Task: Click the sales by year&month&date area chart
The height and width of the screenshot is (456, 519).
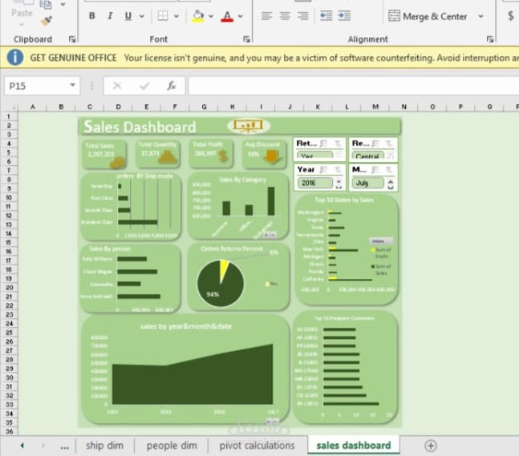Action: click(x=185, y=369)
